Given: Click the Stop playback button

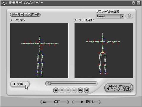Looking at the screenshot, I should [x=62, y=90].
